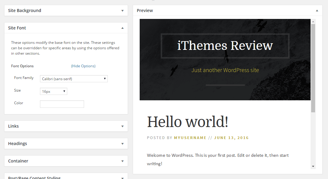Click the Color label
328x179 pixels.
click(x=19, y=103)
